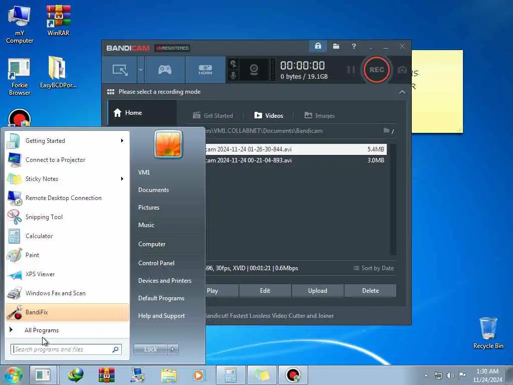Open Music from Start menu

(146, 225)
